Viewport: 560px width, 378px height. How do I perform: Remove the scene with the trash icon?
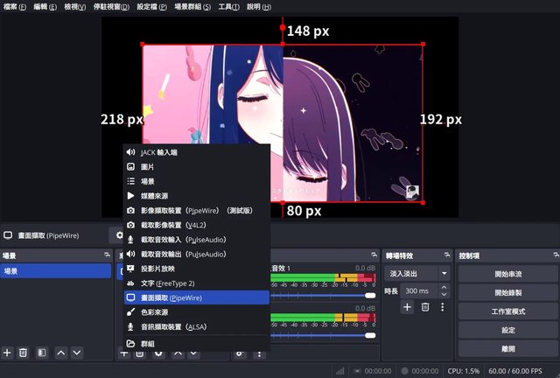coord(24,353)
